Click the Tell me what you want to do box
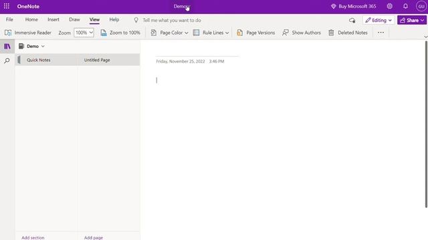 coord(172,21)
